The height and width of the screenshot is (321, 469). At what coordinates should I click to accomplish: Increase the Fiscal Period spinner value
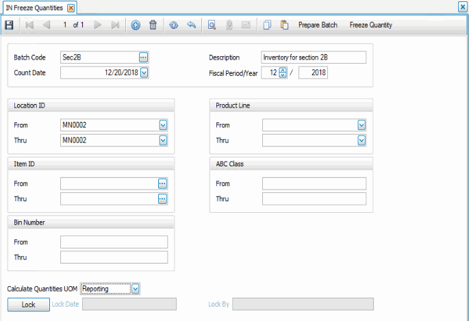pyautogui.click(x=283, y=70)
